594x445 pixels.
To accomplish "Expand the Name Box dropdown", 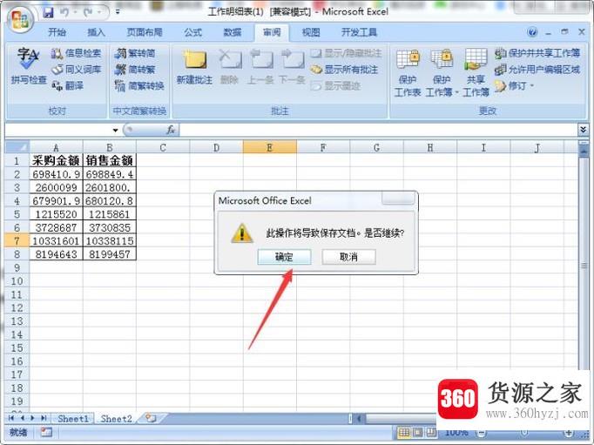I will [x=115, y=131].
